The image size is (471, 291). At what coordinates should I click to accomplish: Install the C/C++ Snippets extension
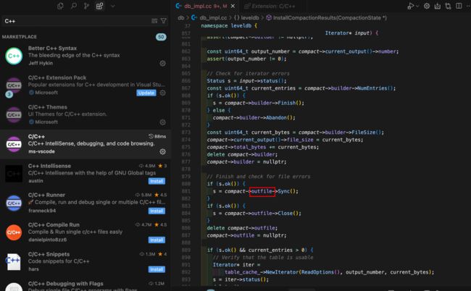[x=157, y=269]
